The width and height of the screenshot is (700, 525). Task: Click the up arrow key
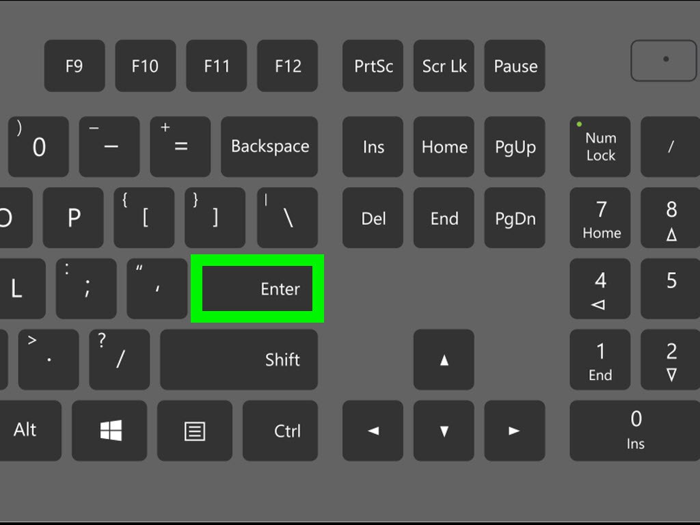[x=444, y=360]
